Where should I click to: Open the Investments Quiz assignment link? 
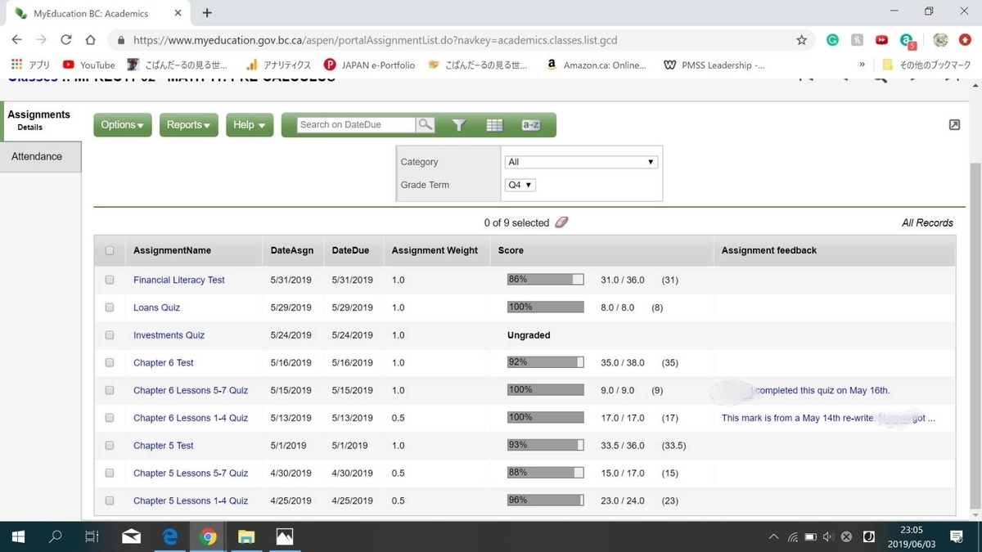click(169, 335)
